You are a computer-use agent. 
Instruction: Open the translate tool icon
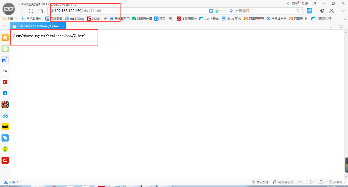tap(309, 11)
